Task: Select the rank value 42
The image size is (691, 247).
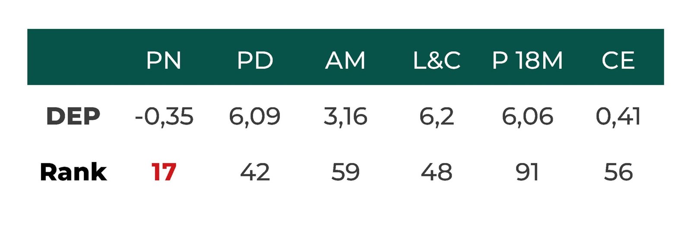Action: 255,172
